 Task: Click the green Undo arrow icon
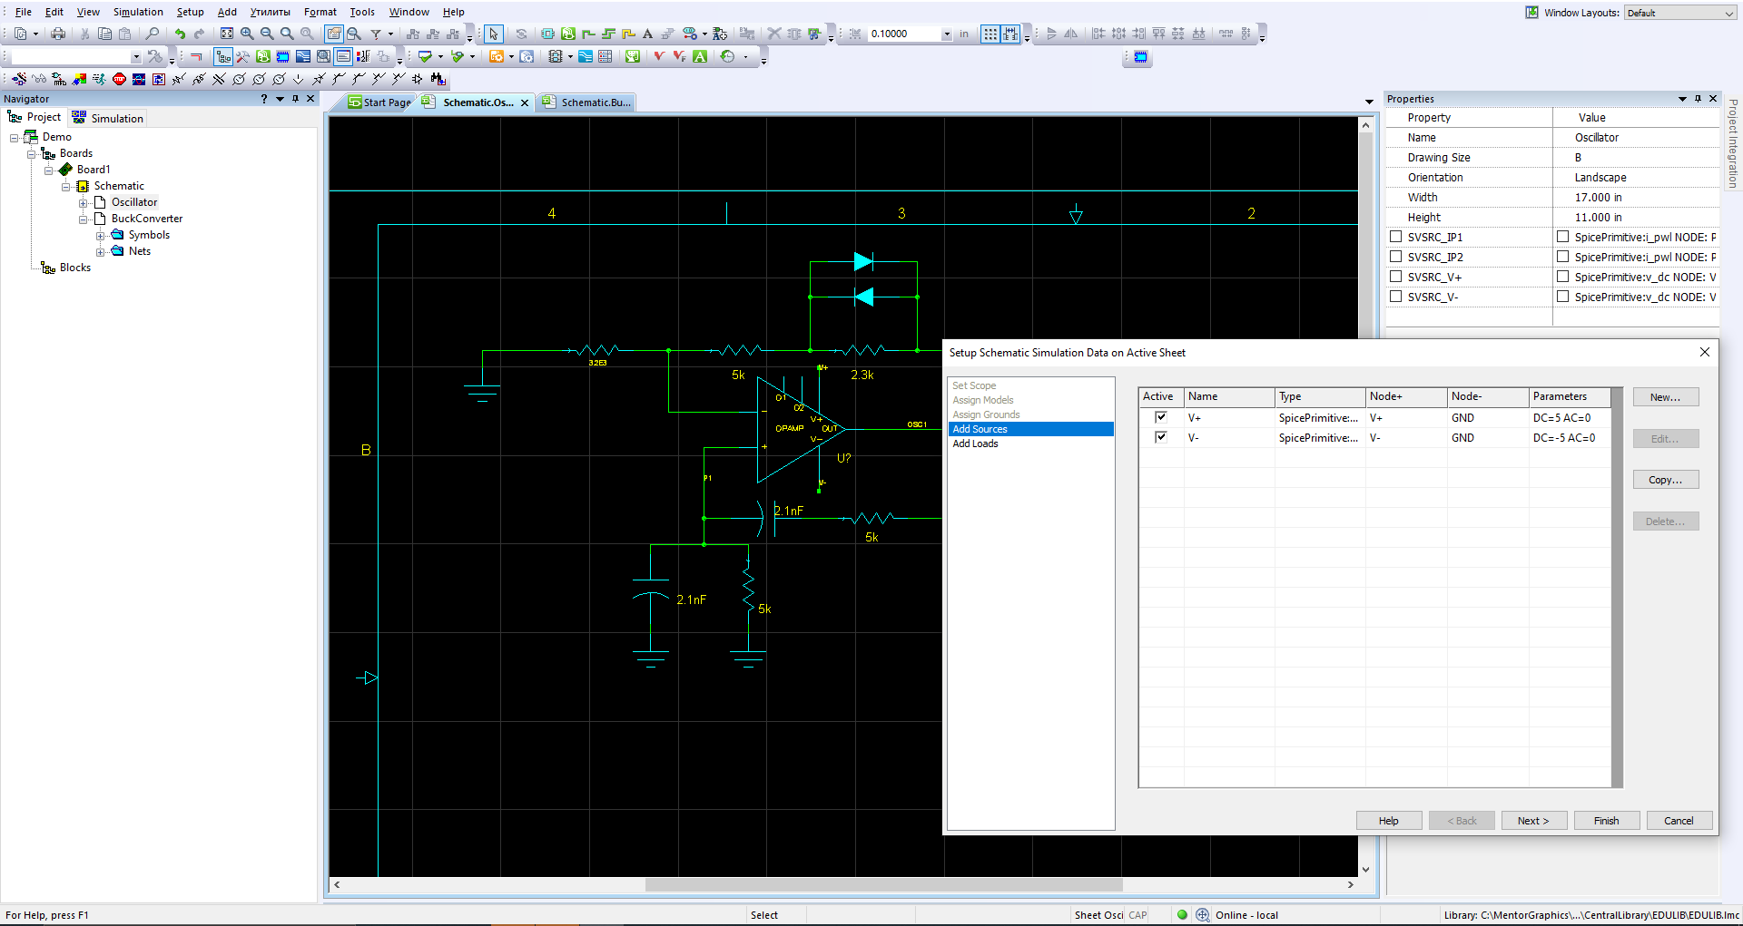point(180,34)
